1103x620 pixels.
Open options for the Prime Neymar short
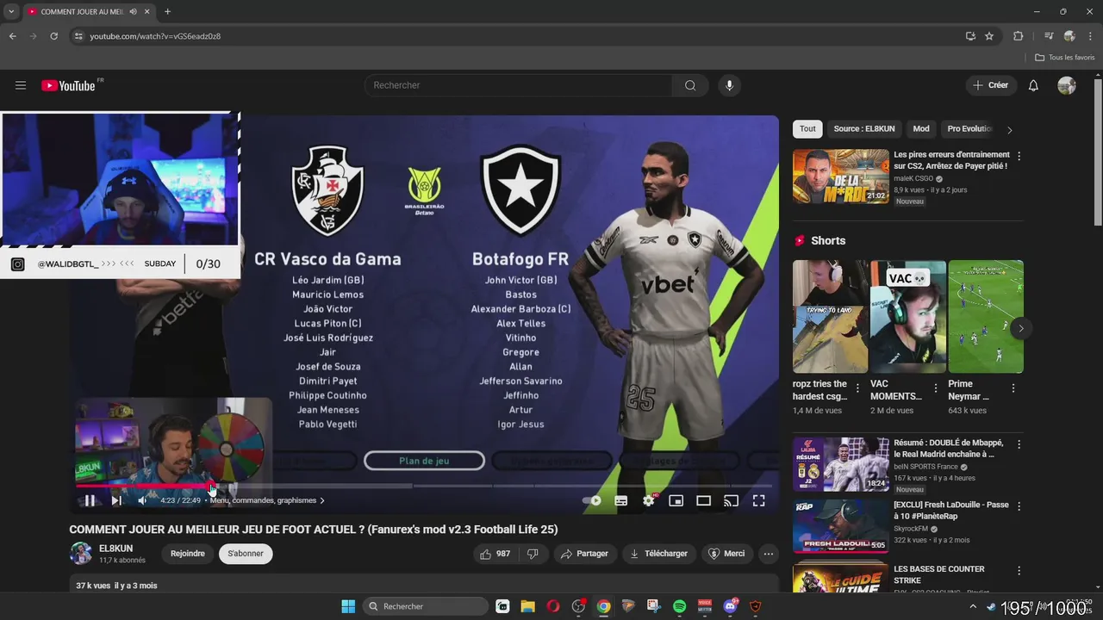click(x=1013, y=388)
